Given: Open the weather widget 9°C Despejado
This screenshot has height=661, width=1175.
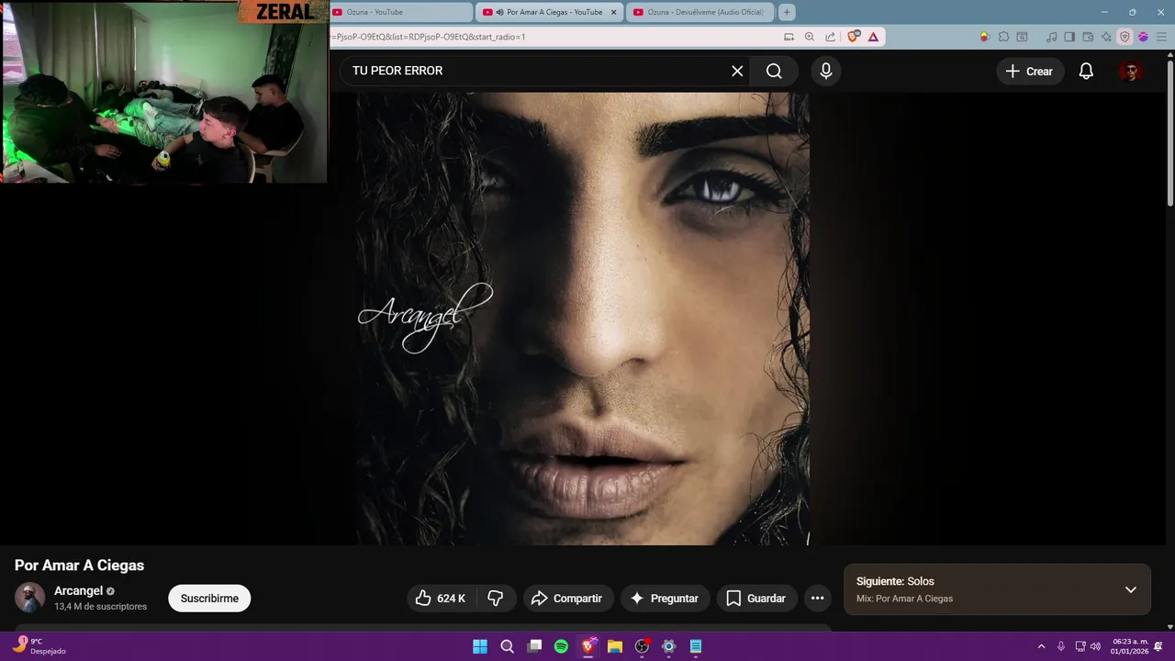Looking at the screenshot, I should click(x=39, y=646).
